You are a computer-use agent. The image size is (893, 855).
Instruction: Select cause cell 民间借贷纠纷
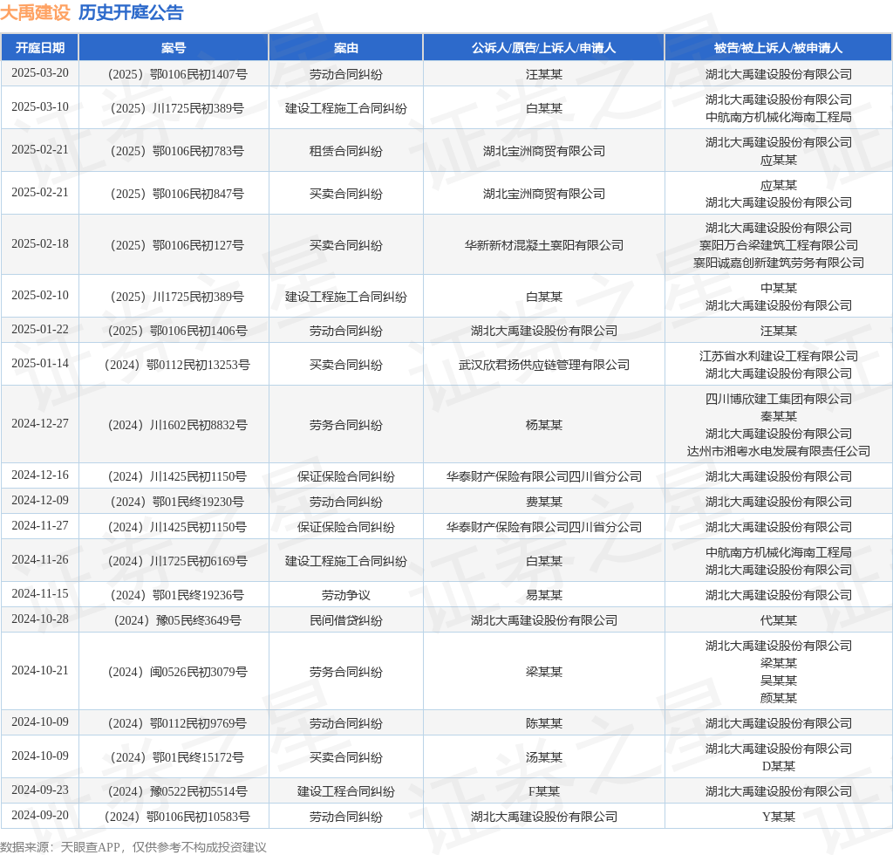click(345, 620)
